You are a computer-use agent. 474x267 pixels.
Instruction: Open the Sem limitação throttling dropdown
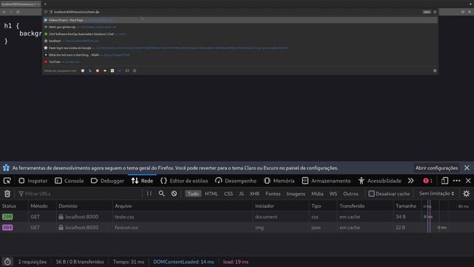pos(436,194)
